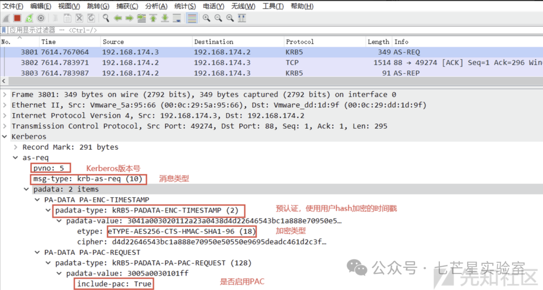This screenshot has height=290, width=543.
Task: Open the 统计(S) menu
Action: (185, 6)
